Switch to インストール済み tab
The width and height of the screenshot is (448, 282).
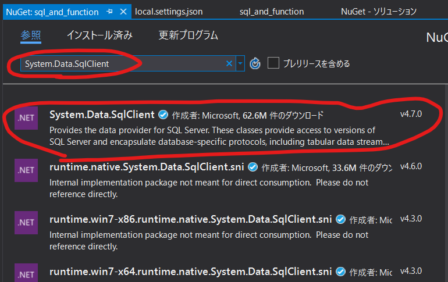click(99, 35)
